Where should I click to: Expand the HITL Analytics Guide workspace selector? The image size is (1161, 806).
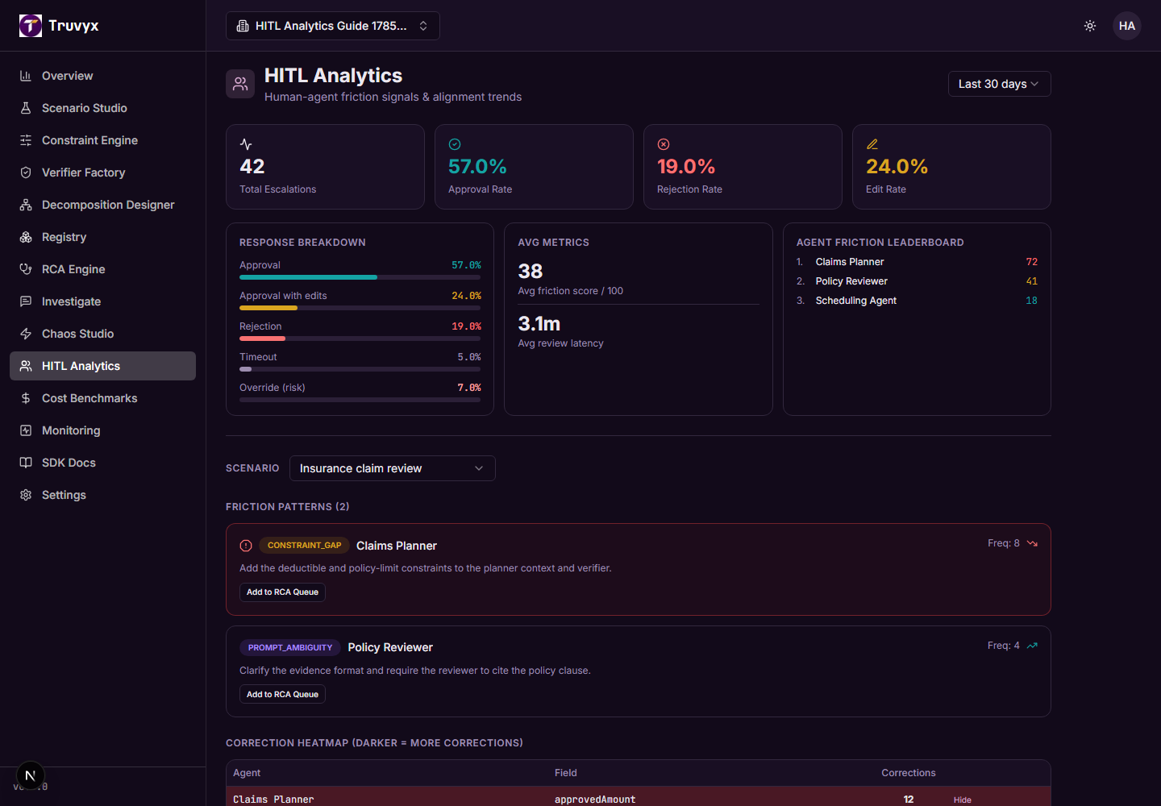333,26
